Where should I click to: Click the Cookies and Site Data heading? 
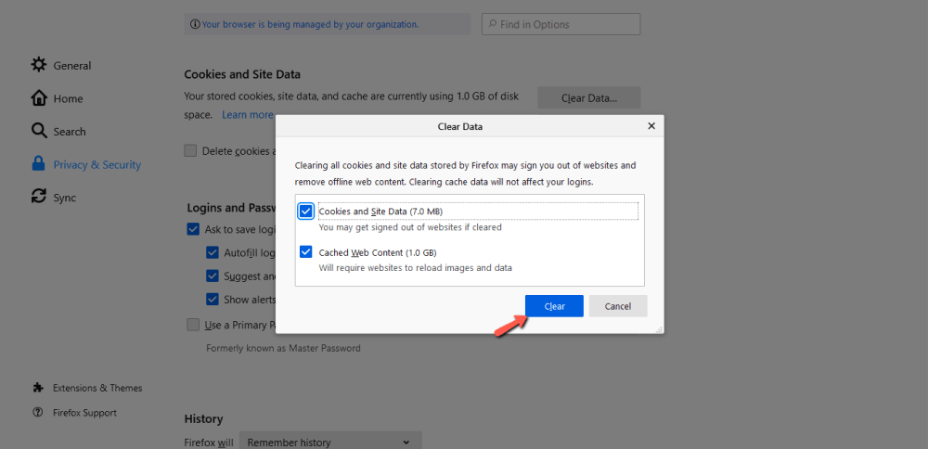(x=242, y=74)
